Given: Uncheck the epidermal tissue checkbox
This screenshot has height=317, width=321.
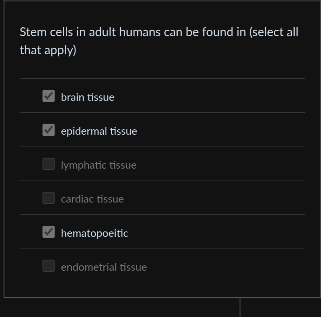Looking at the screenshot, I should [x=48, y=130].
